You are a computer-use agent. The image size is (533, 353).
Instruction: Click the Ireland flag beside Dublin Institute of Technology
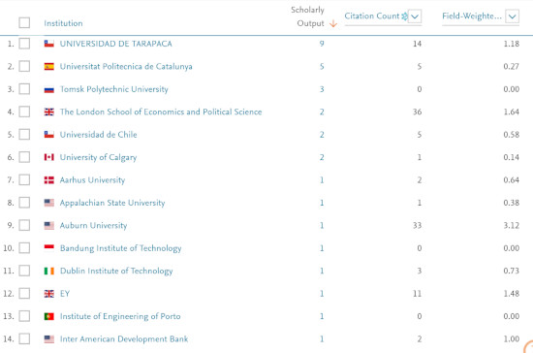point(49,271)
